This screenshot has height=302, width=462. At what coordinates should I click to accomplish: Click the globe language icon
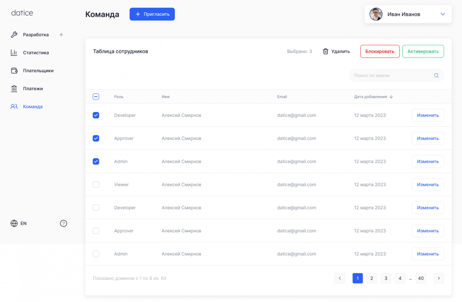(14, 223)
